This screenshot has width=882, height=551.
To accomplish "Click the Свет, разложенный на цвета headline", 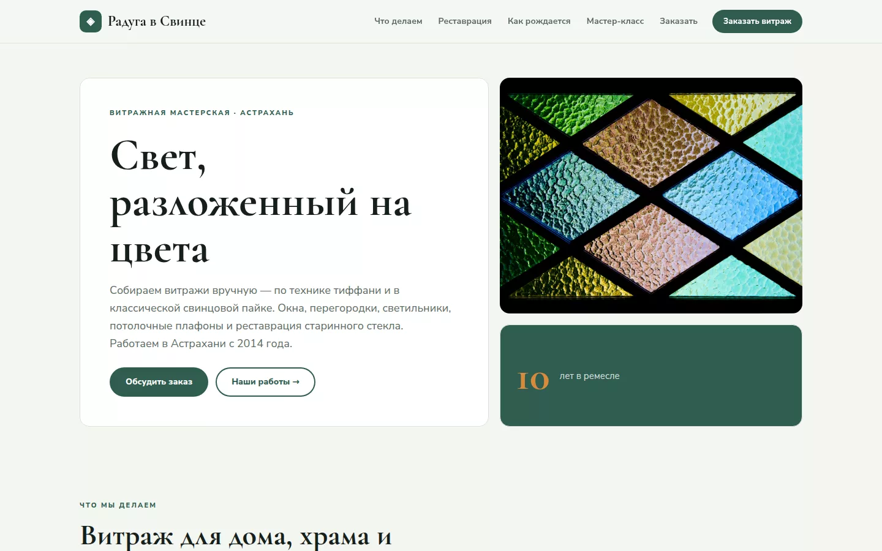I will [261, 202].
